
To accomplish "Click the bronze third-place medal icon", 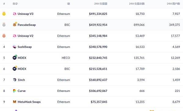I will (4, 36).
